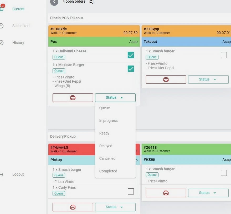The width and height of the screenshot is (231, 214).
Task: Mute the order sound speaker icon
Action: click(91, 2)
